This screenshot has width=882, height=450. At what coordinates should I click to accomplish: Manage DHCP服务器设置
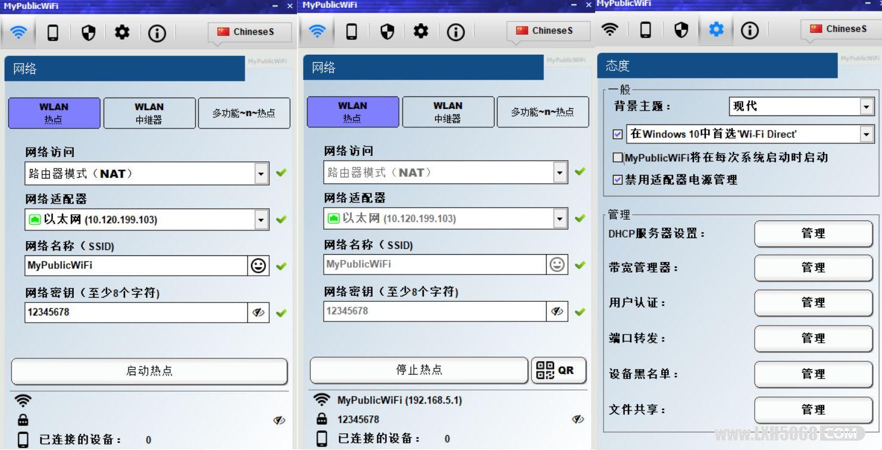click(x=813, y=234)
